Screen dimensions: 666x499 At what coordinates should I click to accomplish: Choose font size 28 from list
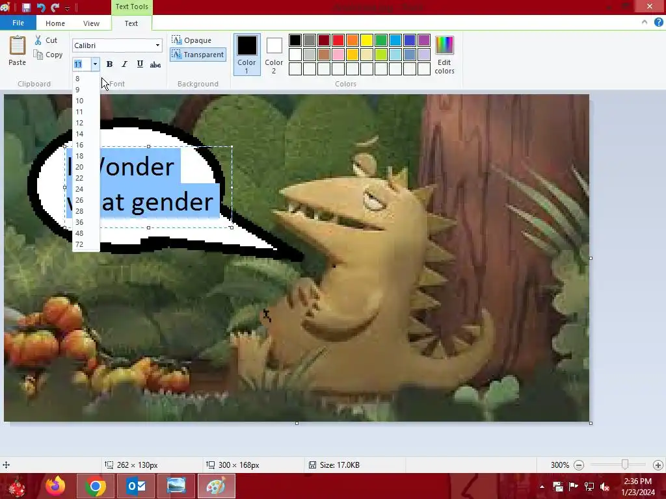pos(87,211)
